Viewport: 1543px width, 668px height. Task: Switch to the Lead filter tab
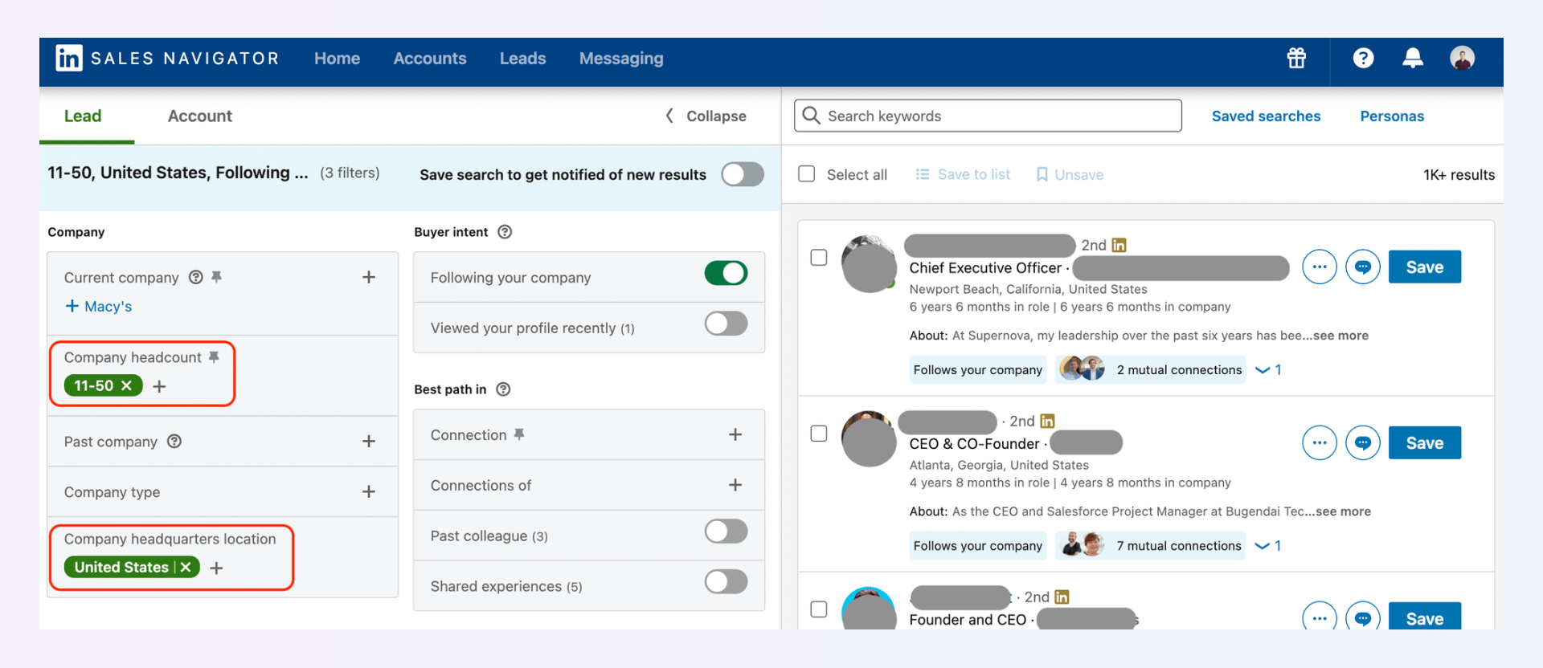[x=83, y=116]
